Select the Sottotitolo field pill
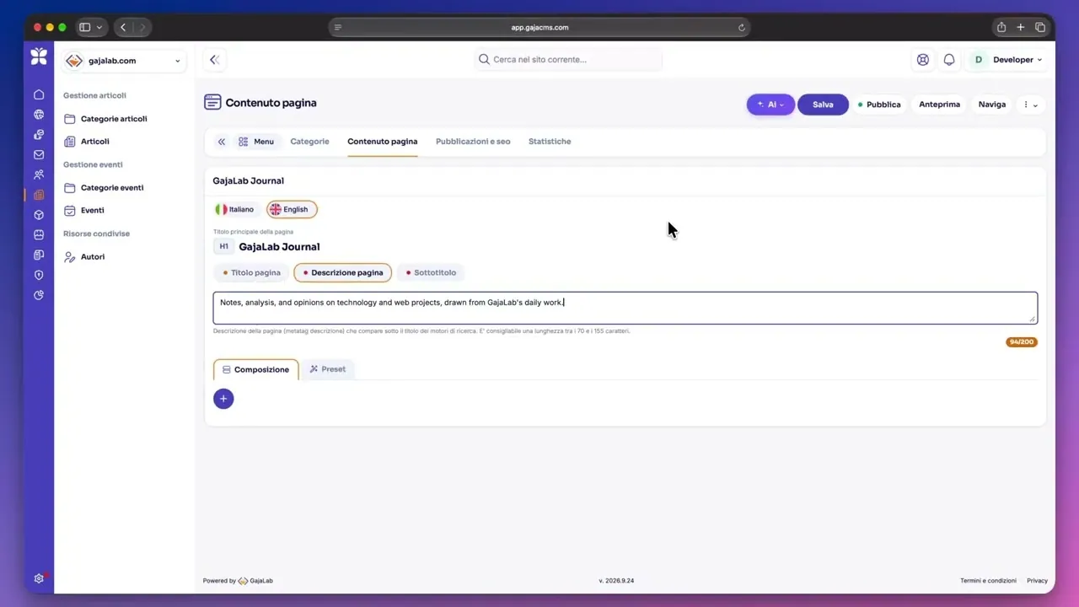 [430, 272]
